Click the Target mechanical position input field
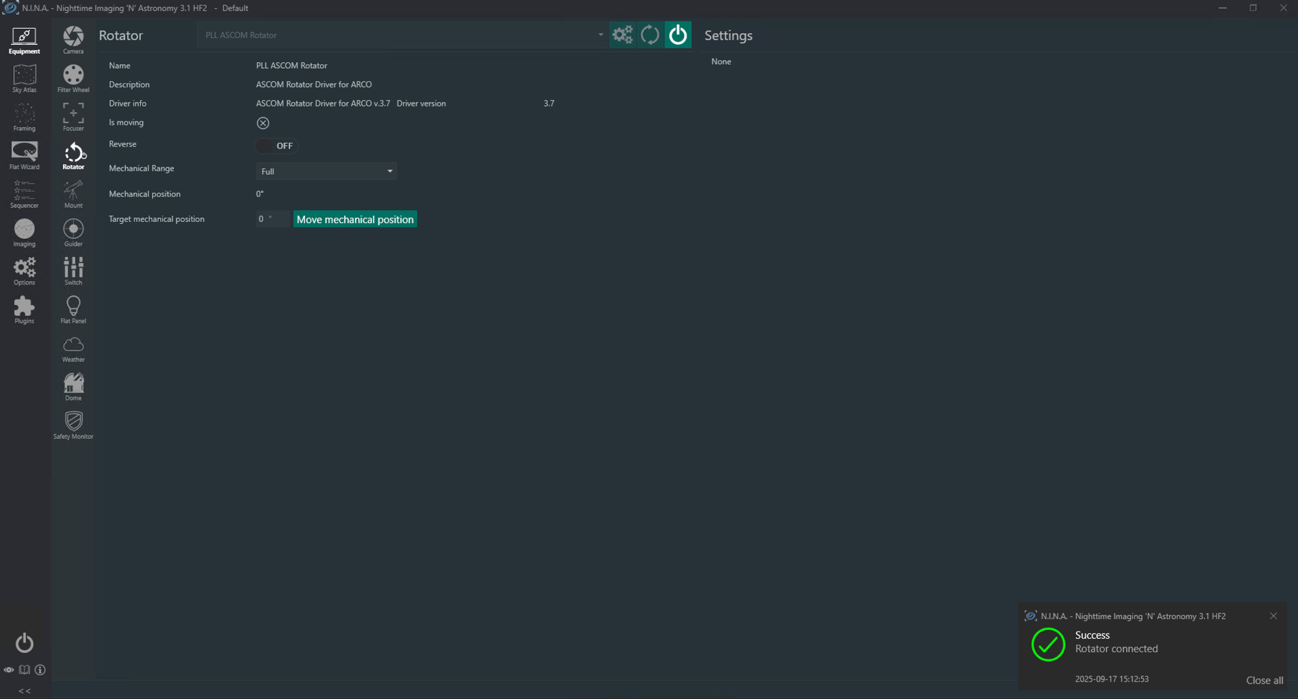 pos(272,219)
